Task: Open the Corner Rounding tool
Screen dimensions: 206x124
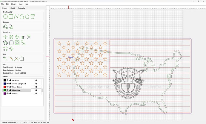Action: (11, 43)
